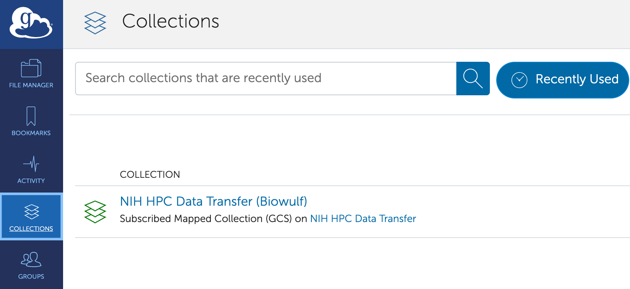Switch to the BOOKMARKS label
This screenshot has height=289, width=630.
click(31, 133)
